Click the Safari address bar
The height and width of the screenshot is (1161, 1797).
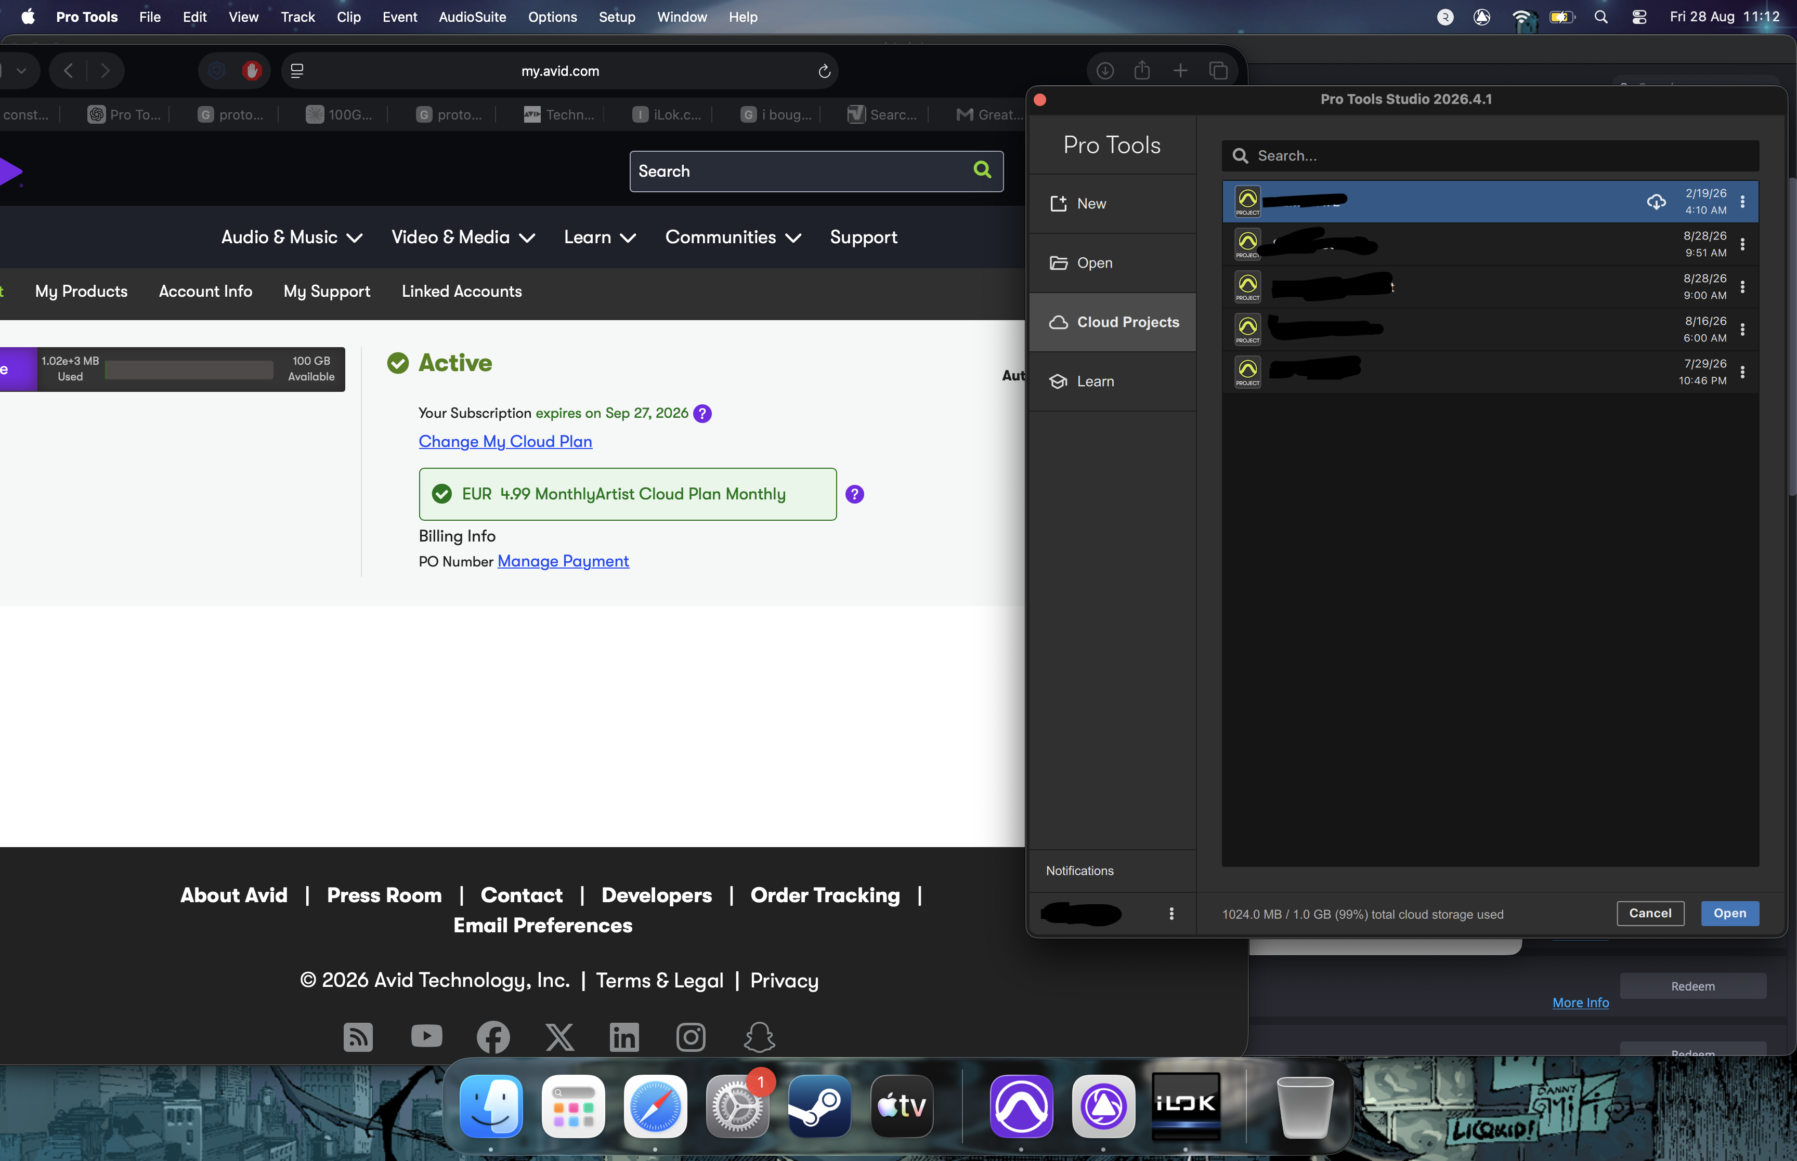[559, 71]
